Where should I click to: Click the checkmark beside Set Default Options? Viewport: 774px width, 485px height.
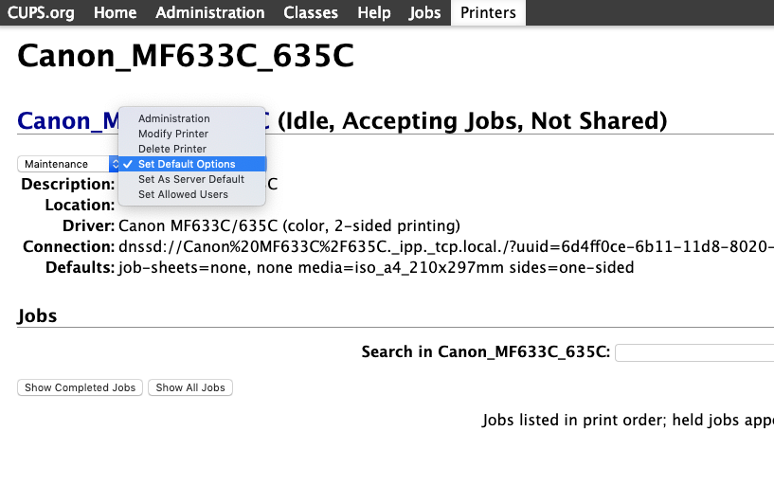tap(128, 164)
